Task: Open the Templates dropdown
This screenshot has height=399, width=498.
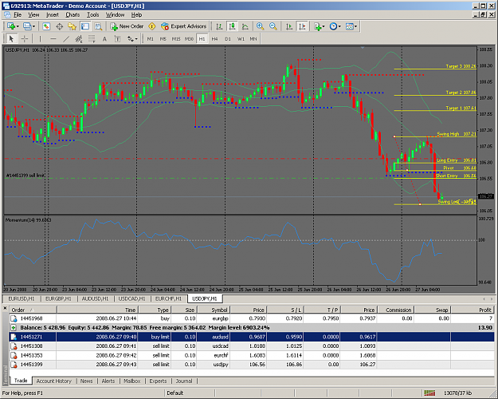Action: click(x=351, y=26)
